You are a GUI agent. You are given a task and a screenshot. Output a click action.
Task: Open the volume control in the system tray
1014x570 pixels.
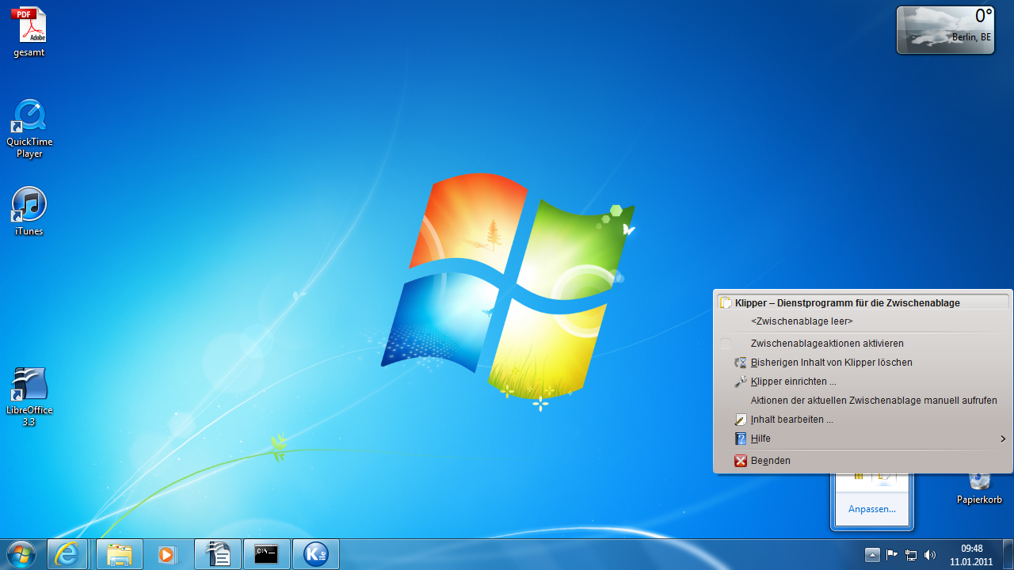pyautogui.click(x=929, y=554)
